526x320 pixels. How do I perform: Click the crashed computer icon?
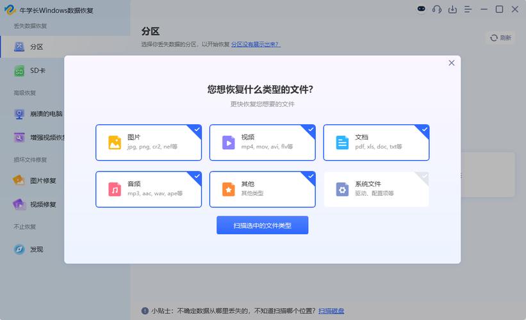click(x=19, y=115)
